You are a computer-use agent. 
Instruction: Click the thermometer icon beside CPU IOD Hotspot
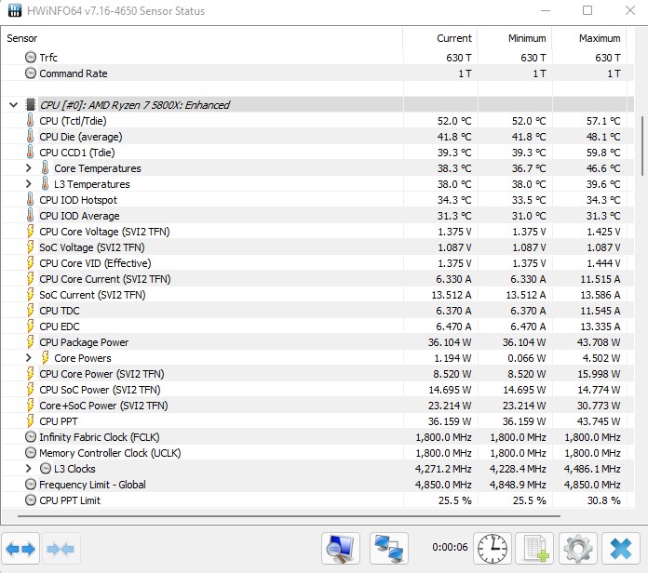[x=30, y=199]
